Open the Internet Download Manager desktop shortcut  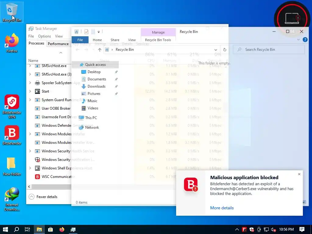coord(12,199)
